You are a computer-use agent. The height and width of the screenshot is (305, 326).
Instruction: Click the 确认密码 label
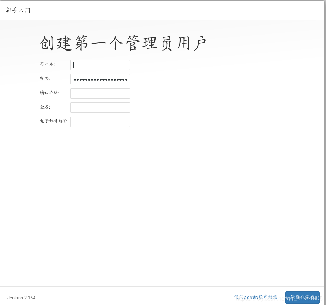tap(50, 93)
